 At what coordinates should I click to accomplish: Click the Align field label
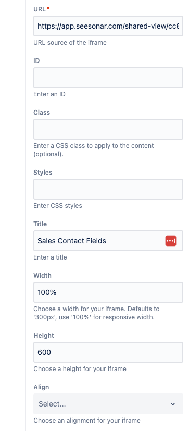point(41,387)
